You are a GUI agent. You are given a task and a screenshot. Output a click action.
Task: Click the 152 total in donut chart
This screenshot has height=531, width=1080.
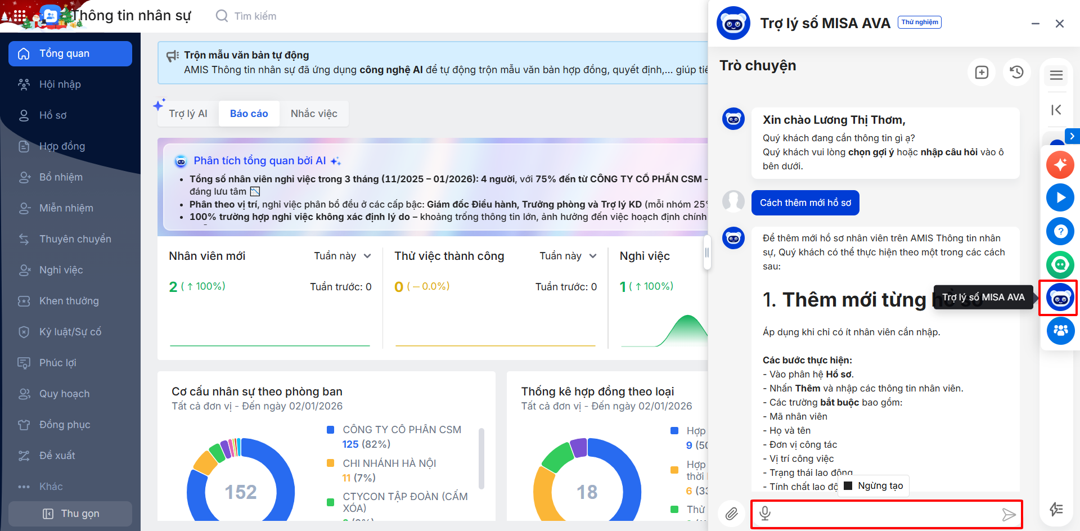(241, 492)
